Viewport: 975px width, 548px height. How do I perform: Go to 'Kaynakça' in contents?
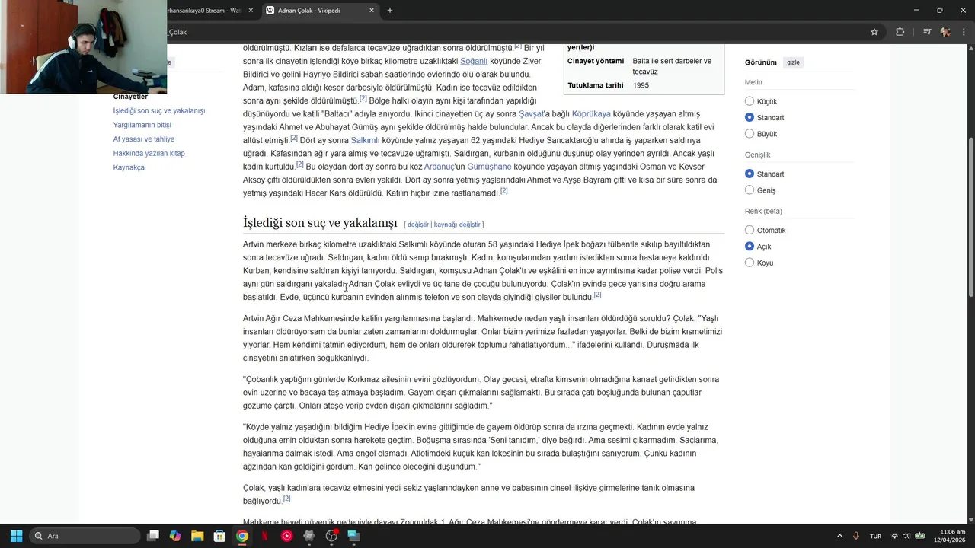pyautogui.click(x=129, y=167)
